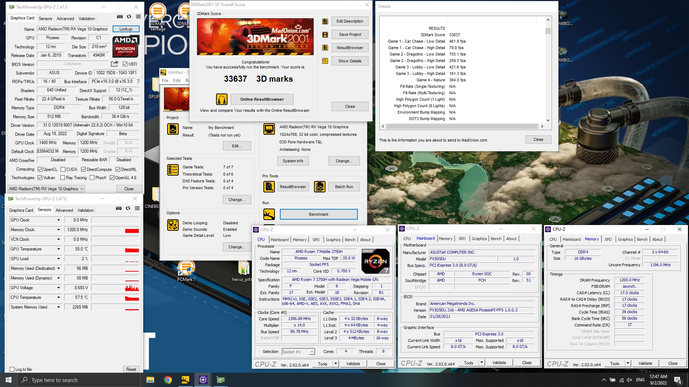The height and width of the screenshot is (387, 689).
Task: Click the BIOS export share icon
Action: [114, 64]
